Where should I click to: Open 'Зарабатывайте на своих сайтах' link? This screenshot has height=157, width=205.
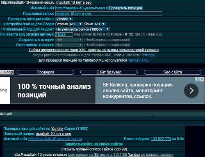93,144
